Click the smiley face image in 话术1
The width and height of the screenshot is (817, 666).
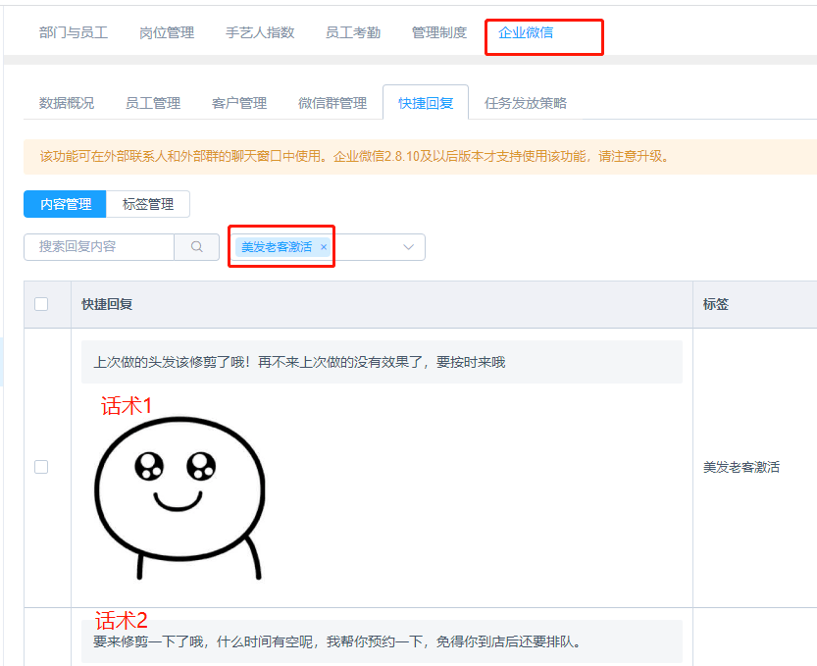click(179, 490)
